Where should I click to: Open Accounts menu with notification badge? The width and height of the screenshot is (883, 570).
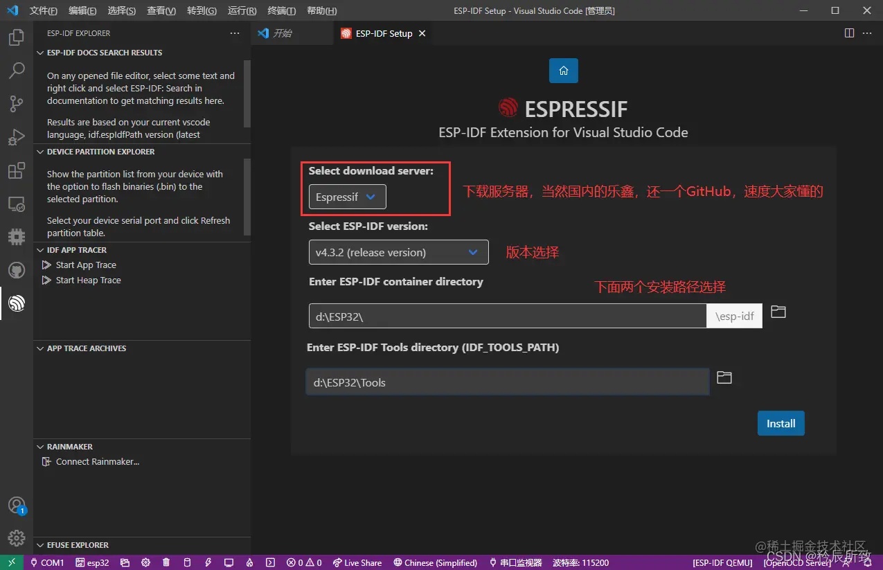pos(17,506)
